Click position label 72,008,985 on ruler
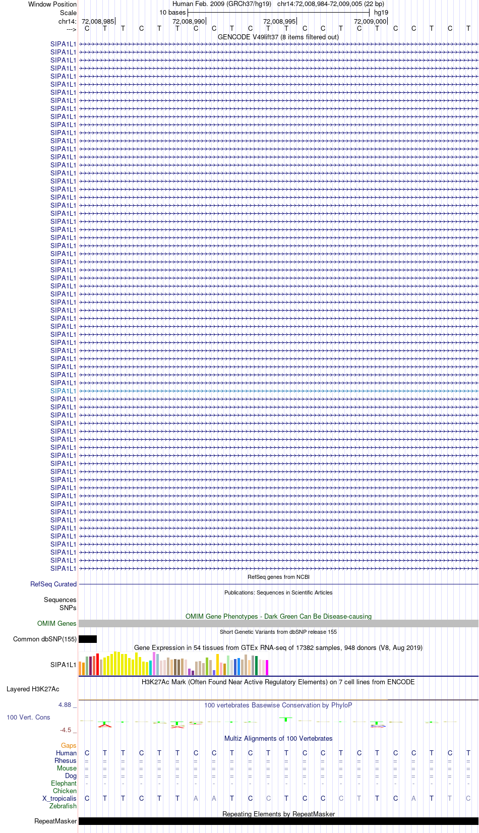The width and height of the screenshot is (479, 833). [x=98, y=21]
